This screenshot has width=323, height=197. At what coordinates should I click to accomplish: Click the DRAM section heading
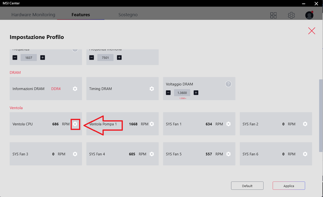pos(15,72)
